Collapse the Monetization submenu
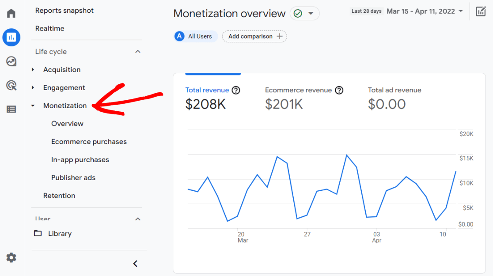 32,106
